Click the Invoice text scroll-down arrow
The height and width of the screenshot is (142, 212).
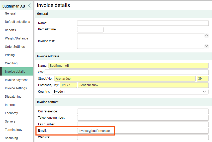click(x=207, y=46)
